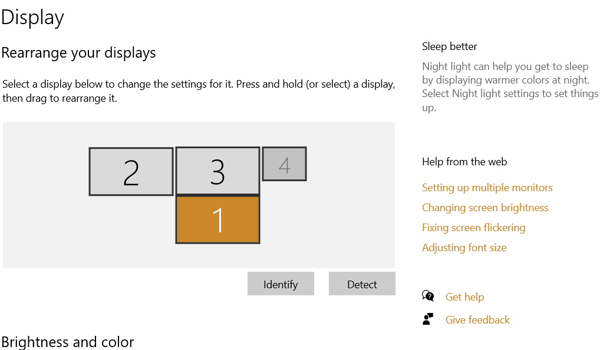Choose display 3 in the layout
Screen dimensions: 613x350
(x=217, y=171)
